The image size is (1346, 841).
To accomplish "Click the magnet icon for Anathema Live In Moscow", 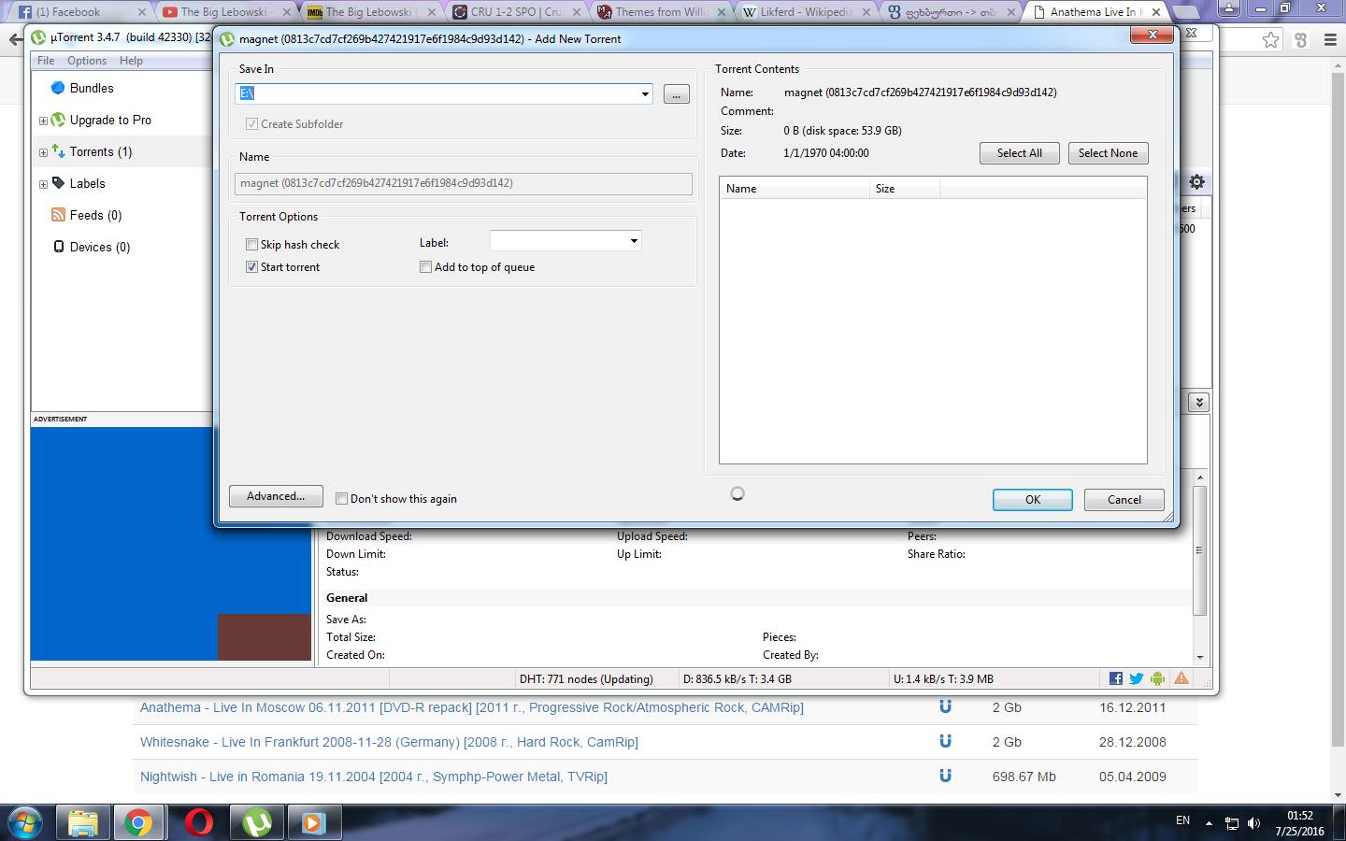I will [945, 706].
